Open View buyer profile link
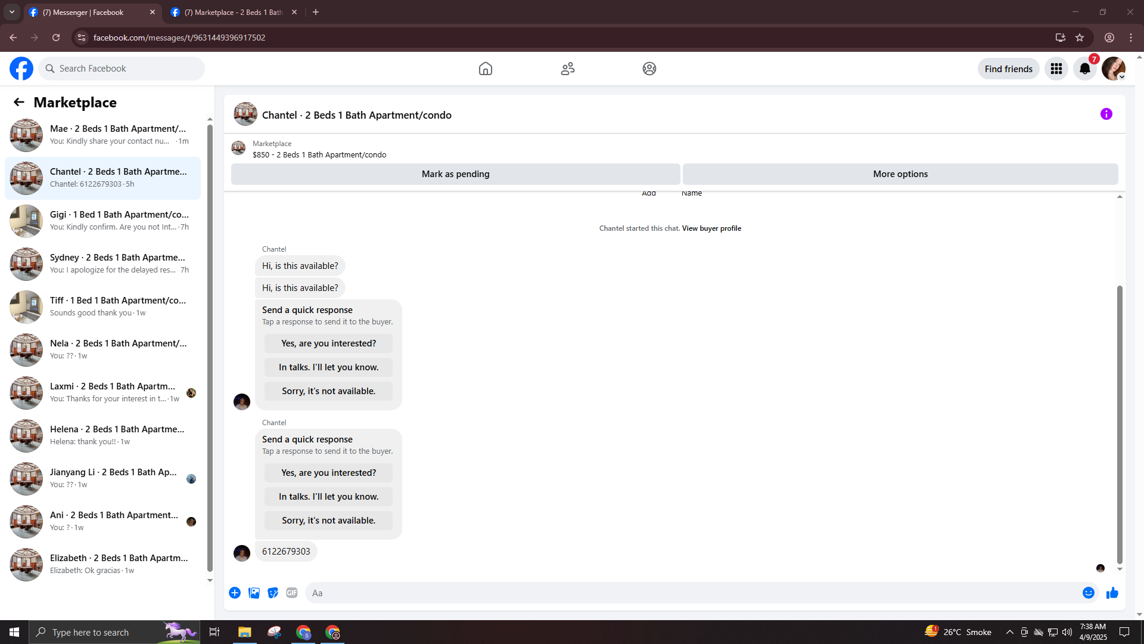Viewport: 1144px width, 644px height. point(711,228)
